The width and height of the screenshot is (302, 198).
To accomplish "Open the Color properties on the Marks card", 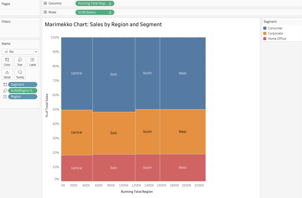I will coord(7,62).
